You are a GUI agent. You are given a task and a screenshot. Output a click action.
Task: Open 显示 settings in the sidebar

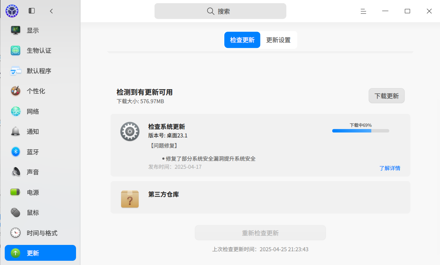[40, 30]
